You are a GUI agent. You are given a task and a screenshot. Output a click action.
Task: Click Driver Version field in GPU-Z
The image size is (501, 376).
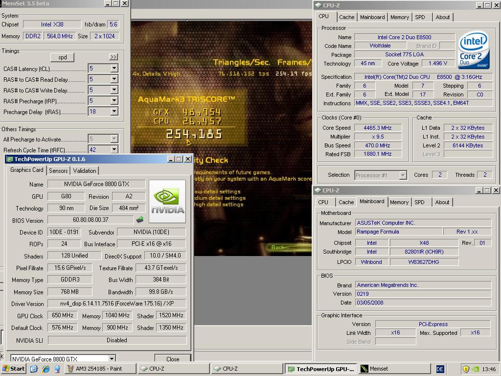tap(117, 303)
